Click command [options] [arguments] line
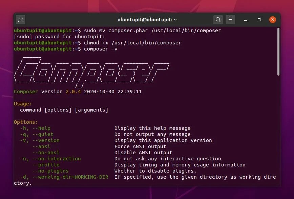 click(64, 110)
